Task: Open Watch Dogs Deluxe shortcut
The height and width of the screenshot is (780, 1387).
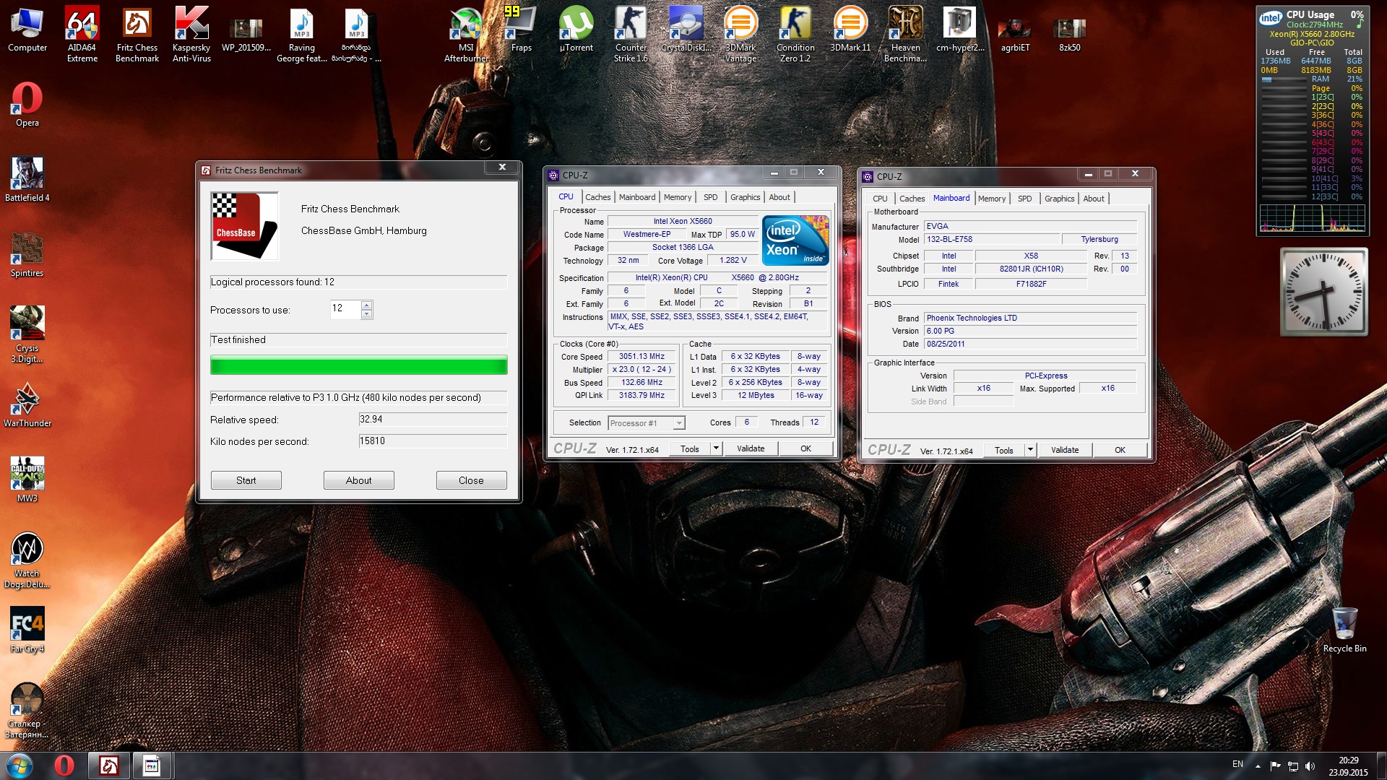Action: tap(27, 560)
